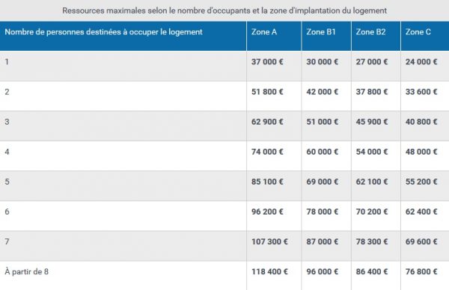449x290 pixels.
Task: Select the 45 900 € cell in Zone B2
Action: (x=376, y=126)
